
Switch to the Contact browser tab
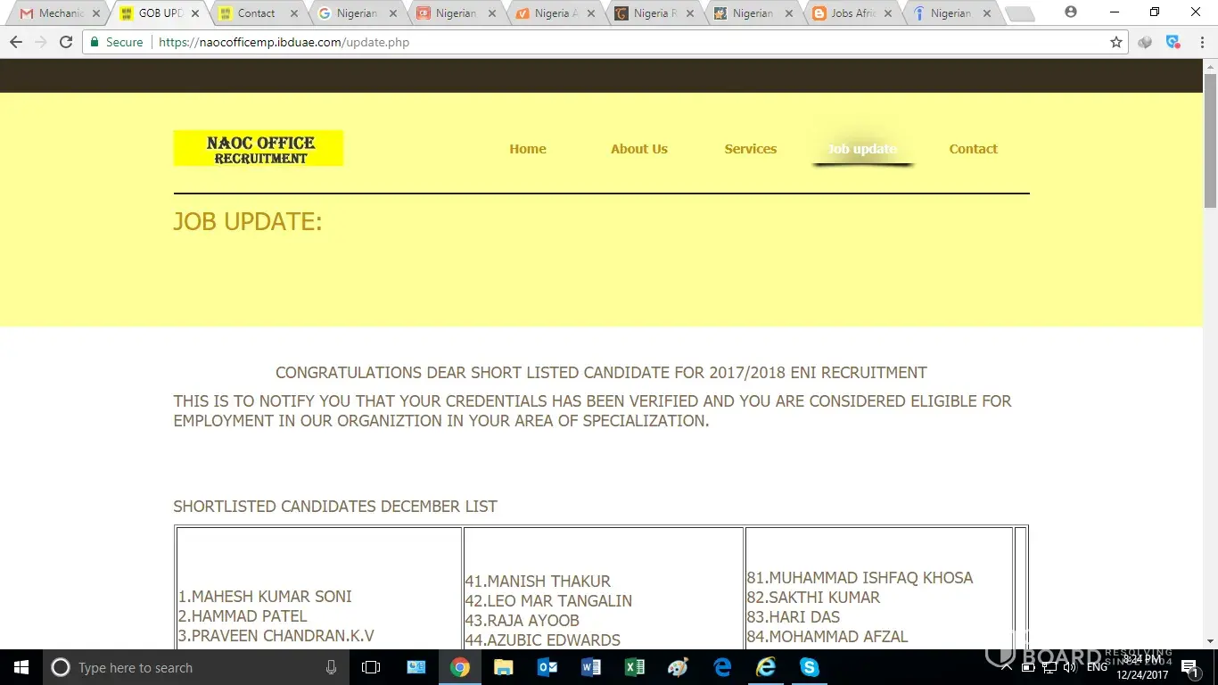[257, 13]
